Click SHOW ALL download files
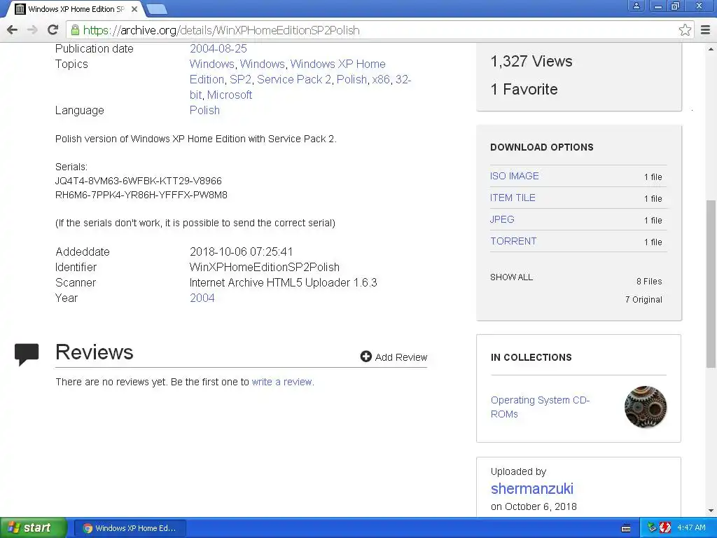Viewport: 717px width, 538px height. (511, 277)
